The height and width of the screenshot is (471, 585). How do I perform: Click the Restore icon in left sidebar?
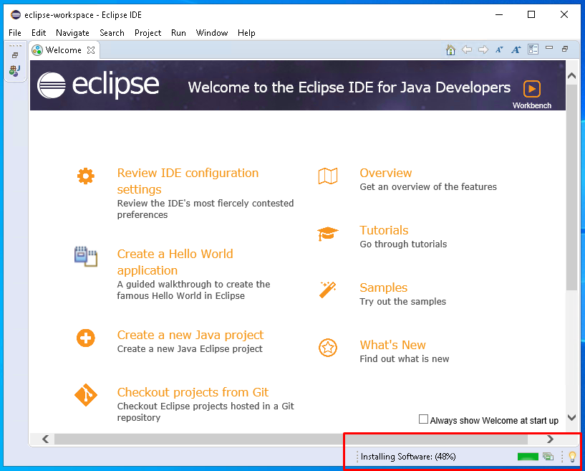[15, 55]
